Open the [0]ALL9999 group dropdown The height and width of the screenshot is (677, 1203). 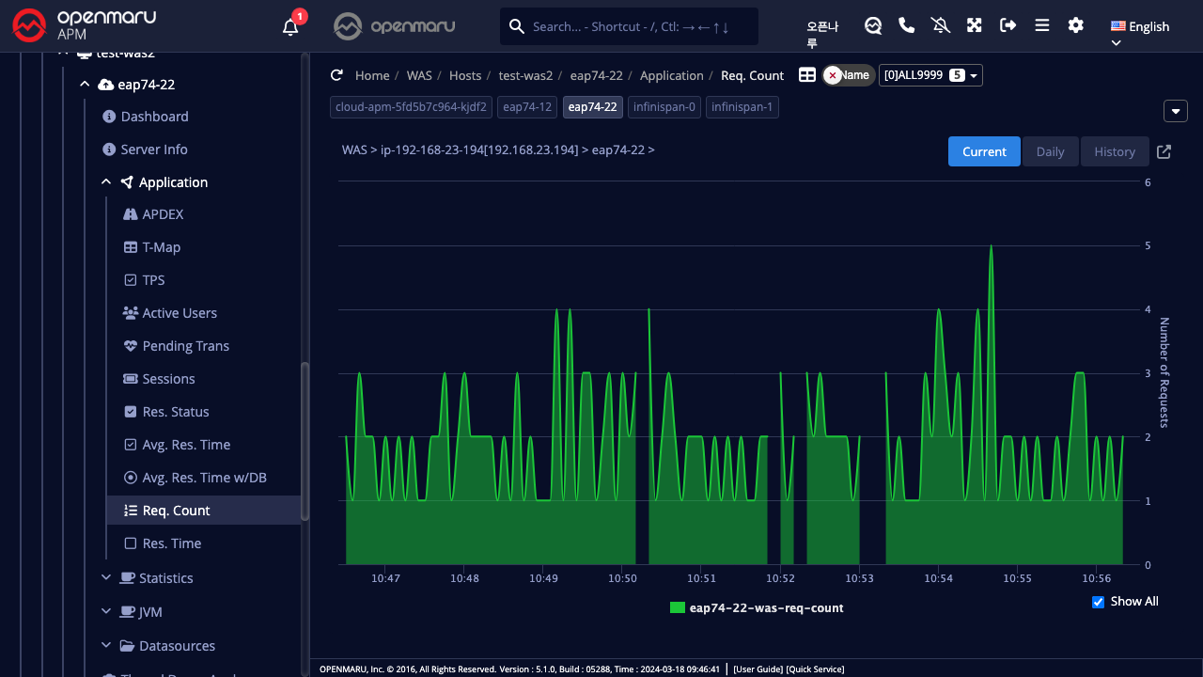pyautogui.click(x=930, y=75)
